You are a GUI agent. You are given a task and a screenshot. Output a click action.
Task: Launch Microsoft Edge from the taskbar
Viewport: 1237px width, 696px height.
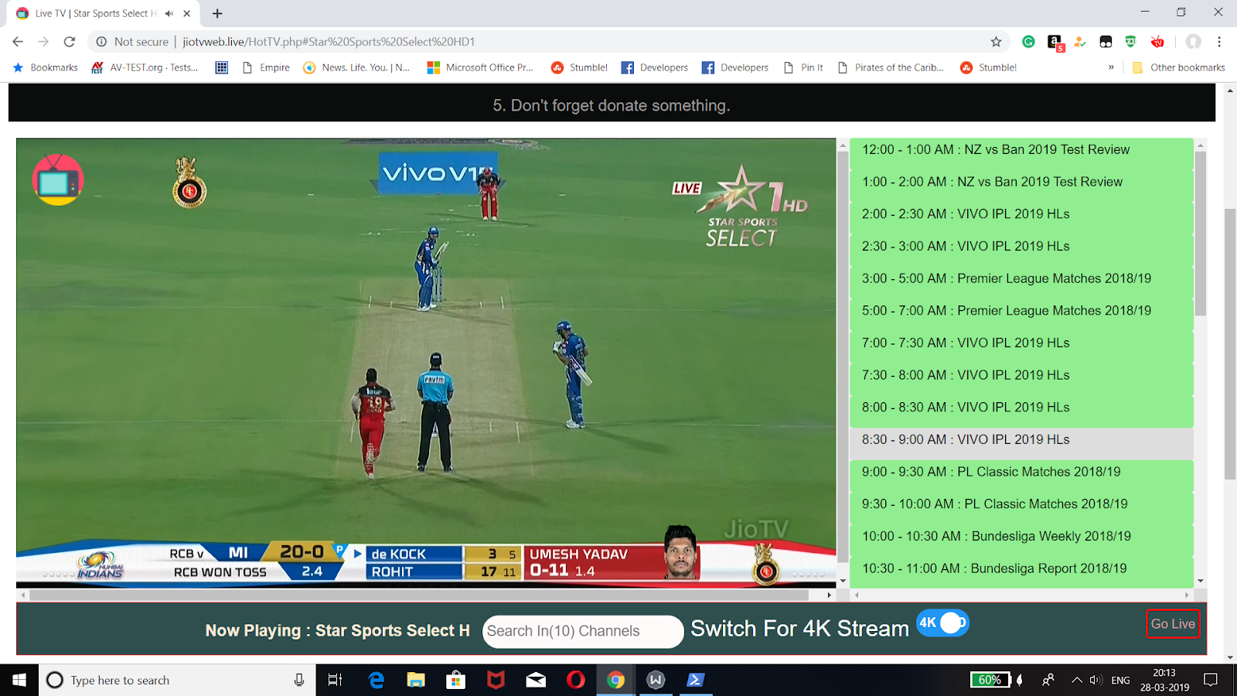click(377, 680)
